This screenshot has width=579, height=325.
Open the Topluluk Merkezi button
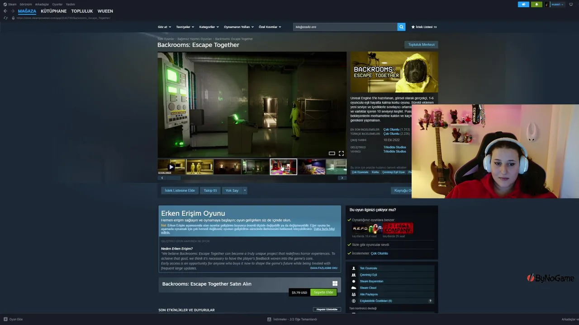coord(421,44)
